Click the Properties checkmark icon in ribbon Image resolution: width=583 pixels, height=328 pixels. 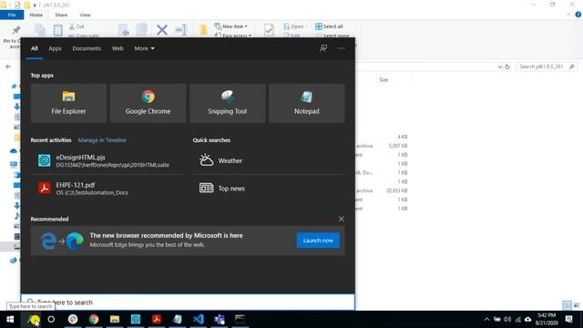(x=269, y=30)
